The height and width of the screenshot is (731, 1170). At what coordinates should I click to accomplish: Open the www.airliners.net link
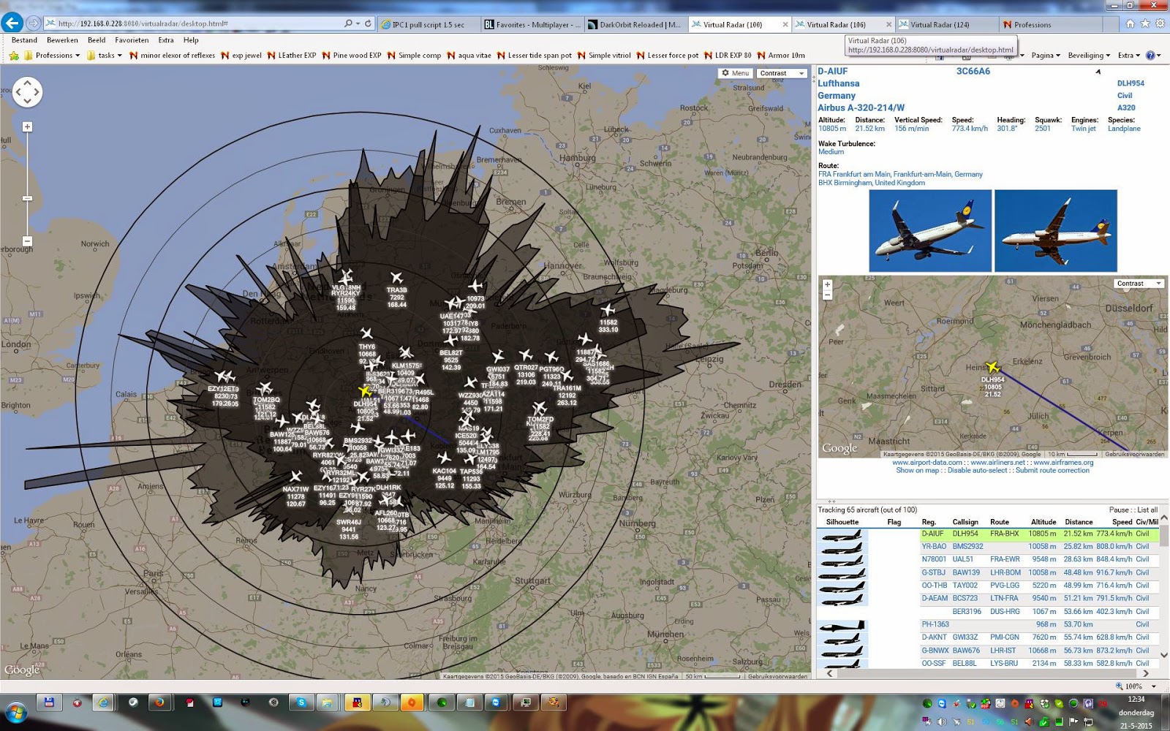[997, 463]
